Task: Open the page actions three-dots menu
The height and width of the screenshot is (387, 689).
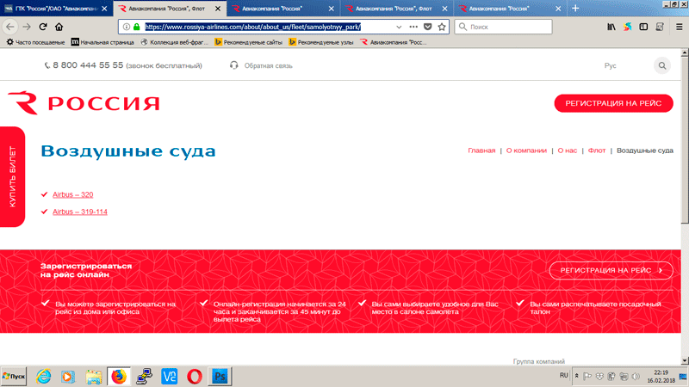Action: pyautogui.click(x=413, y=27)
